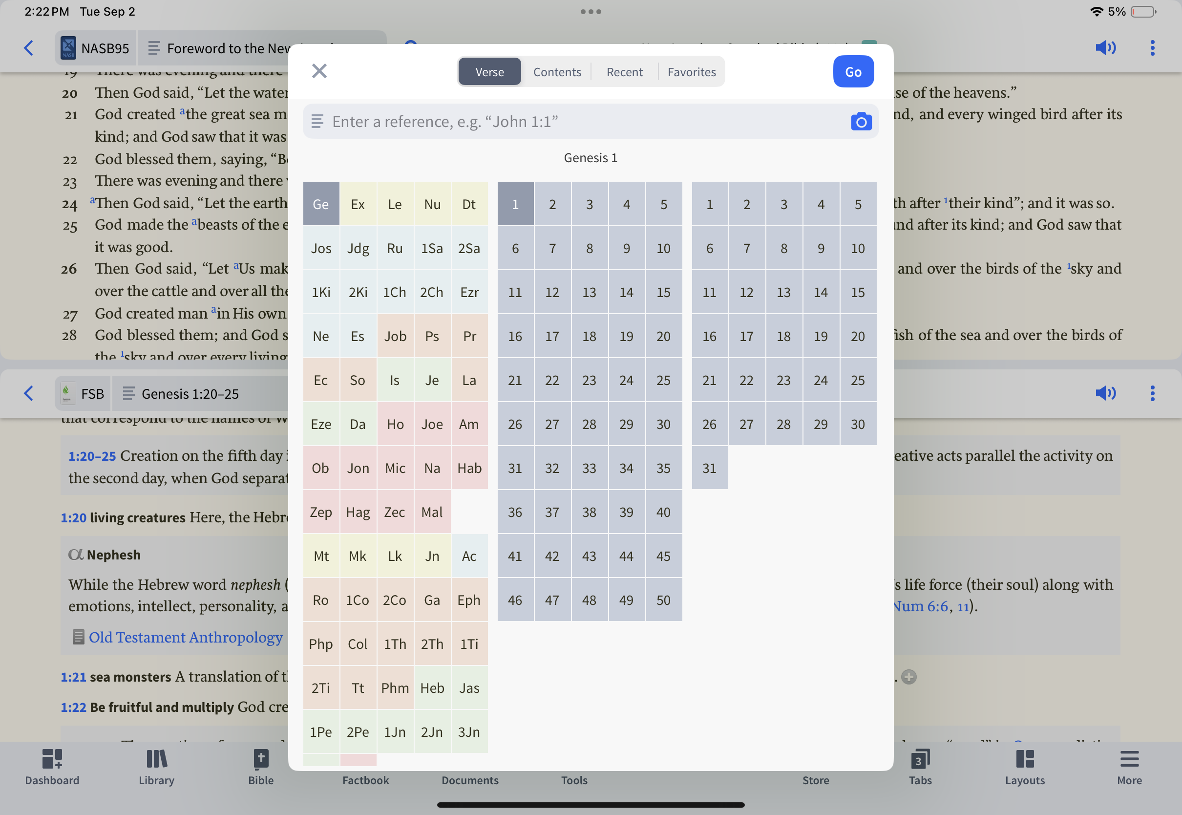Tap the camera icon in reference field
The height and width of the screenshot is (815, 1182).
click(861, 122)
